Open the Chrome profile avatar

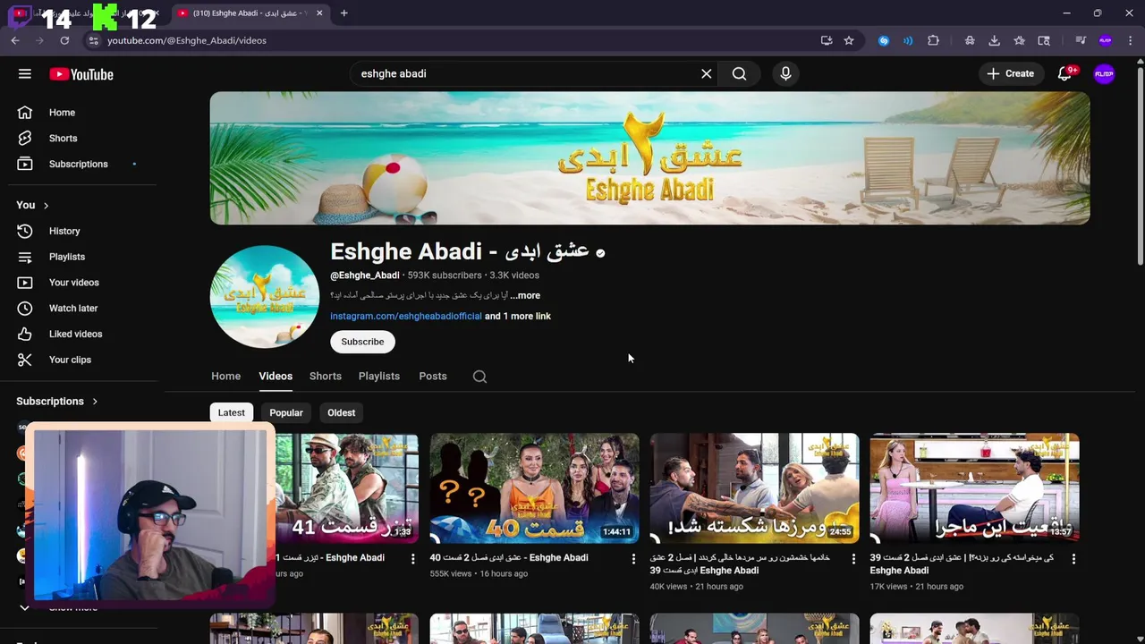pyautogui.click(x=1106, y=40)
